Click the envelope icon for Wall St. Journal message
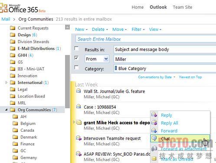This screenshot has height=163, width=216. click(x=79, y=91)
